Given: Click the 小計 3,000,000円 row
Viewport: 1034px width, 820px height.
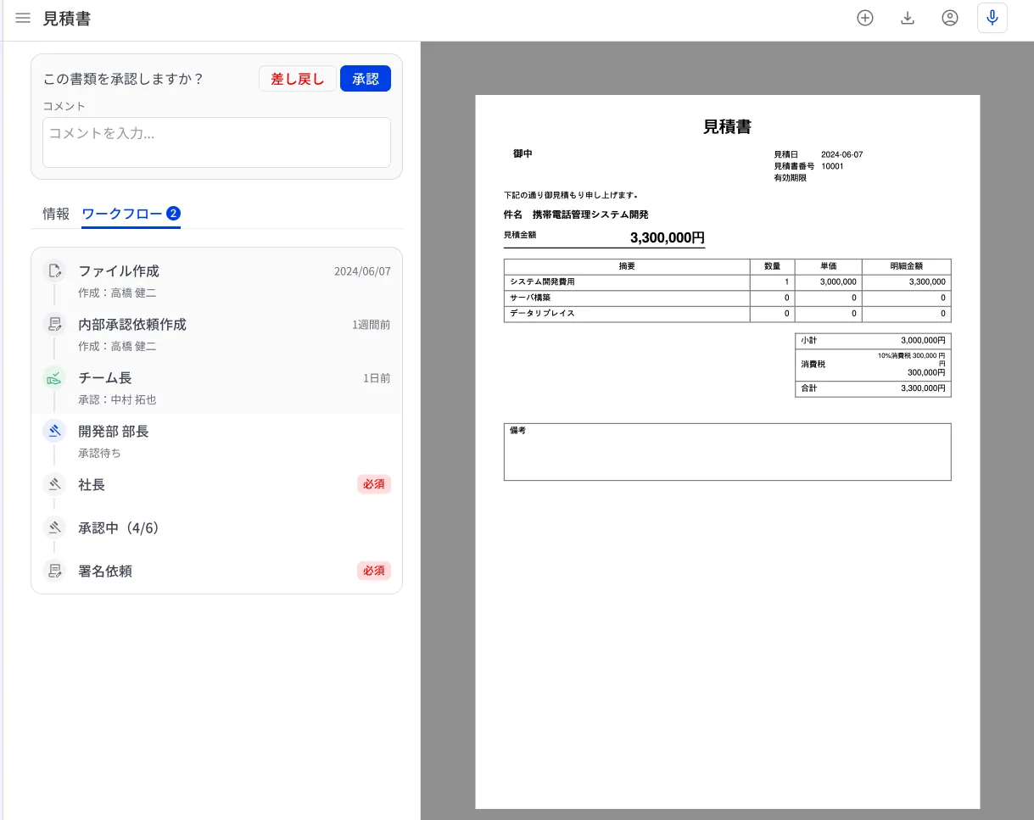Looking at the screenshot, I should click(x=873, y=340).
